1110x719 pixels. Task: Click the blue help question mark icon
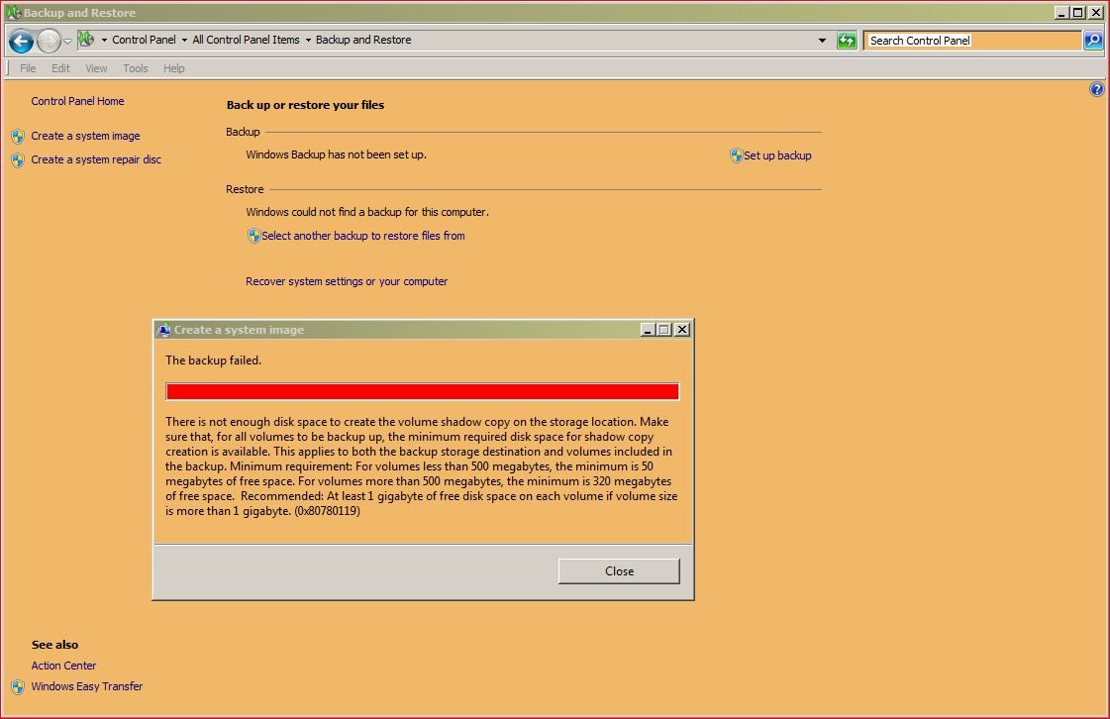1096,89
